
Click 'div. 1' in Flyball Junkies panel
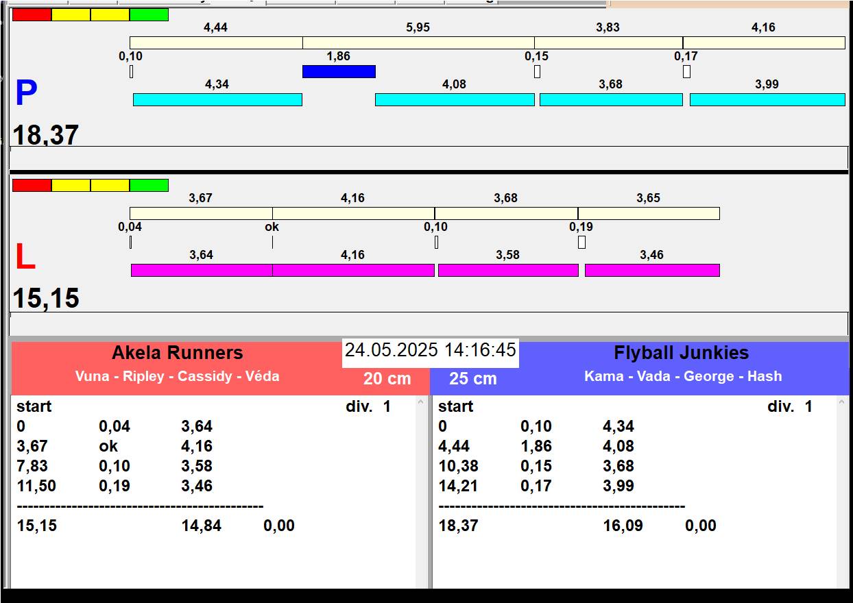(790, 406)
